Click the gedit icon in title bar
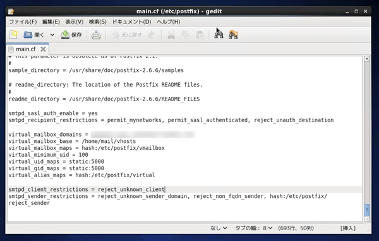The image size is (379, 241). [11, 11]
